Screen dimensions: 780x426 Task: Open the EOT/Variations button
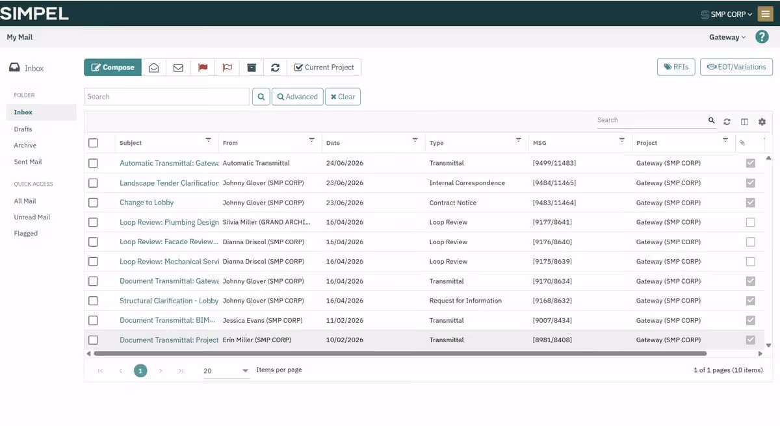point(736,67)
